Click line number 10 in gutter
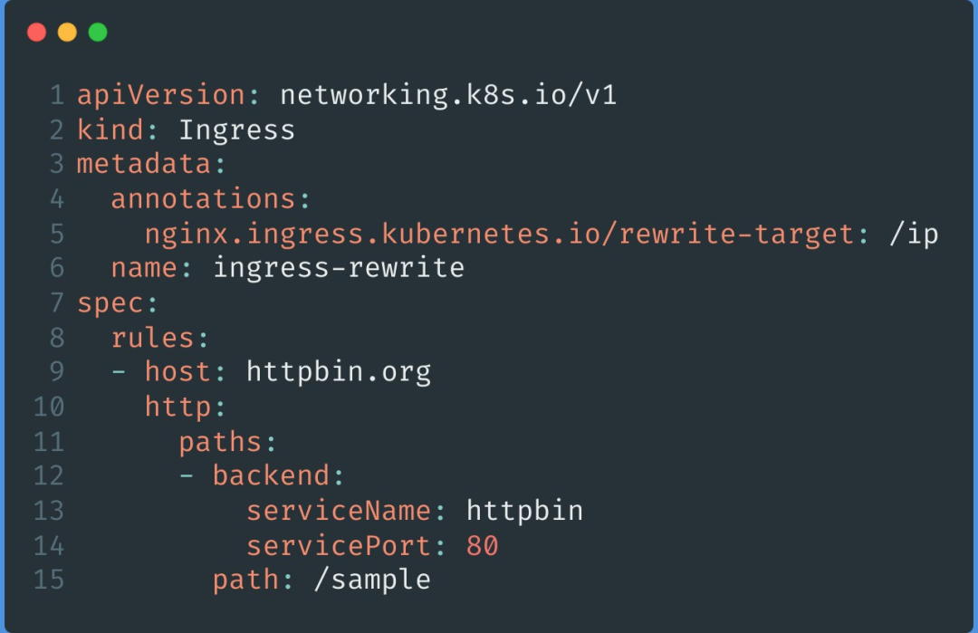 pos(49,408)
